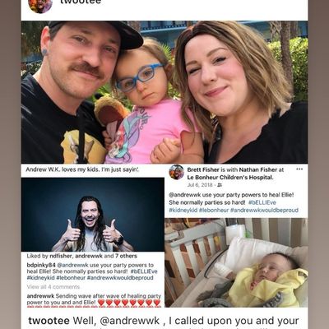Open the sleeping baby in crib photo
329x329 pixels.
pos(236,262)
